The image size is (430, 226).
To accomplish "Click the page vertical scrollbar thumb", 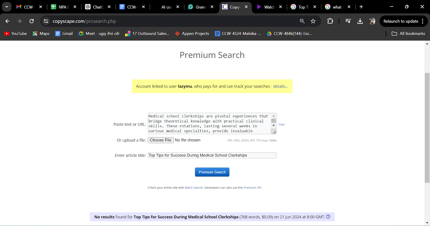I will [427, 128].
